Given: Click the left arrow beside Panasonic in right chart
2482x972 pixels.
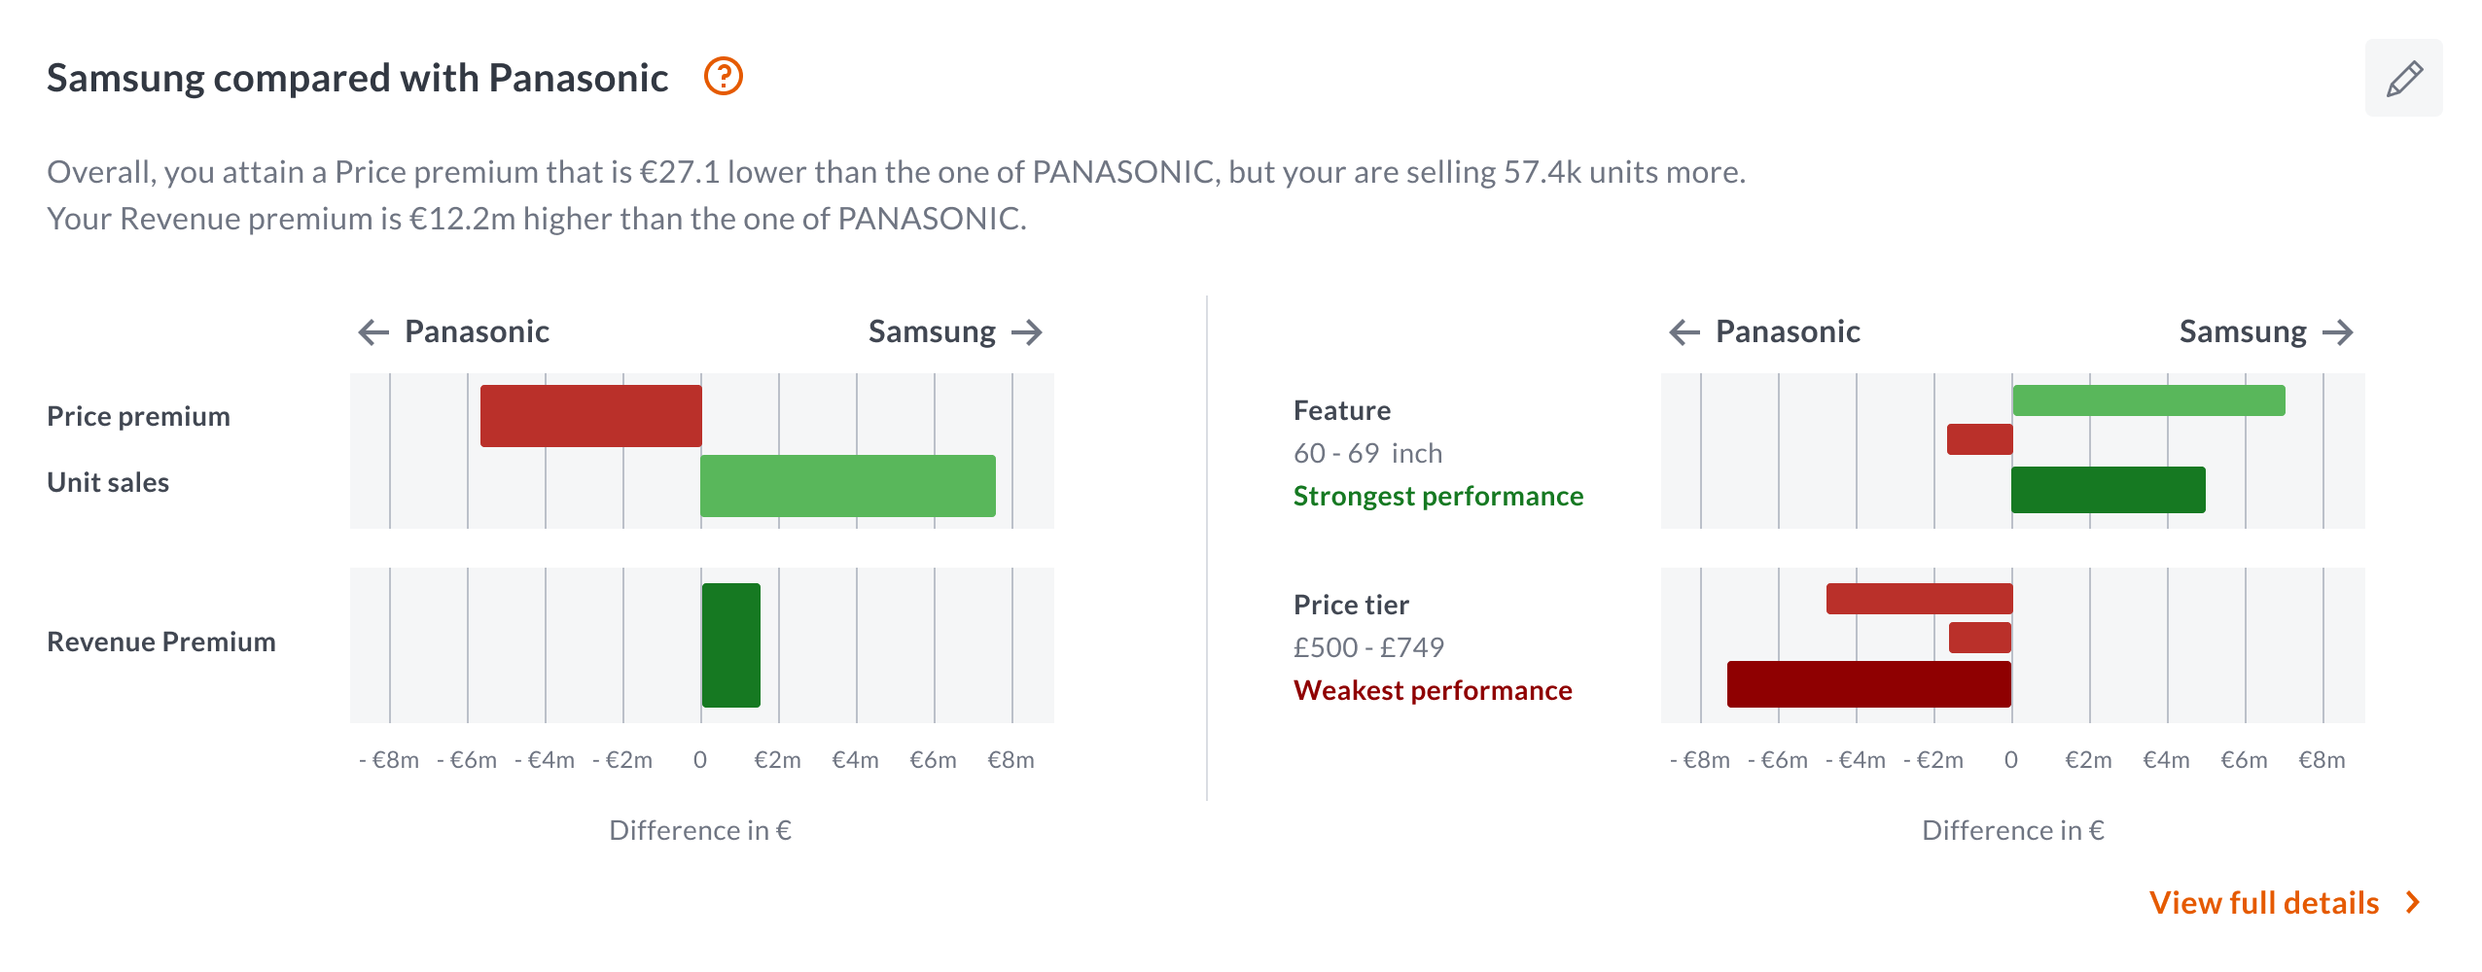Looking at the screenshot, I should [1684, 332].
